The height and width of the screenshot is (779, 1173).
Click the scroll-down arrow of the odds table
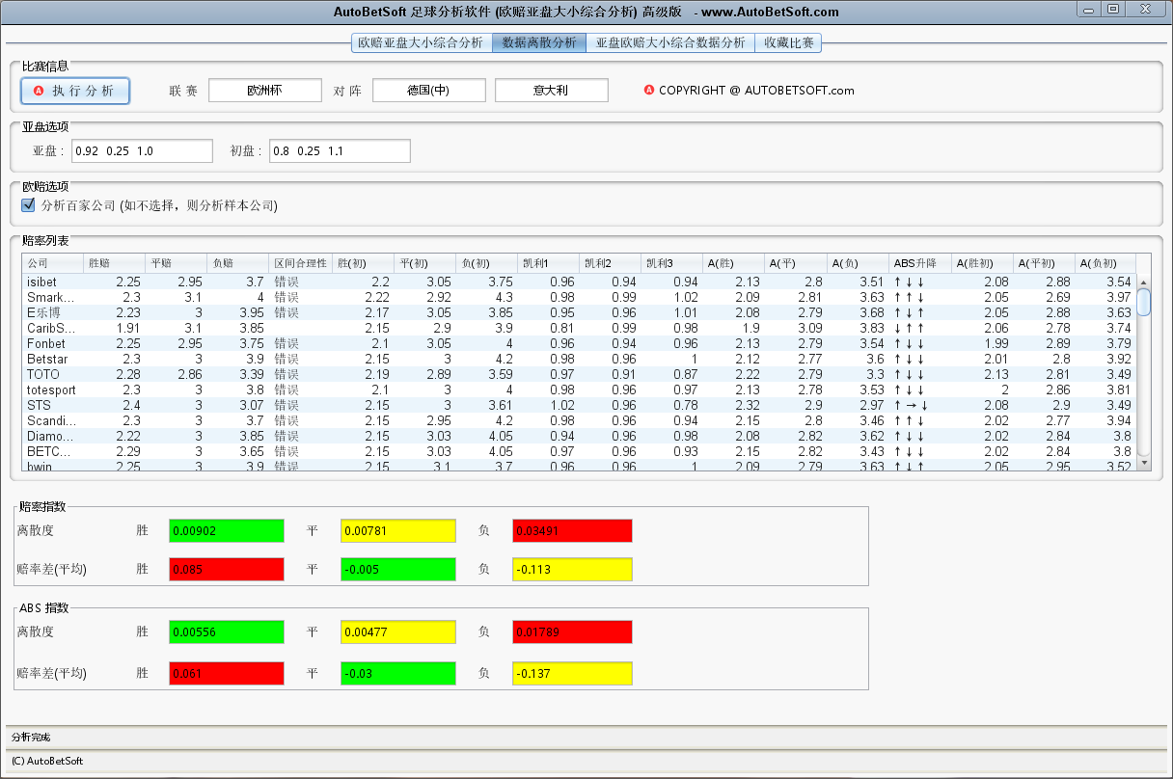1144,463
